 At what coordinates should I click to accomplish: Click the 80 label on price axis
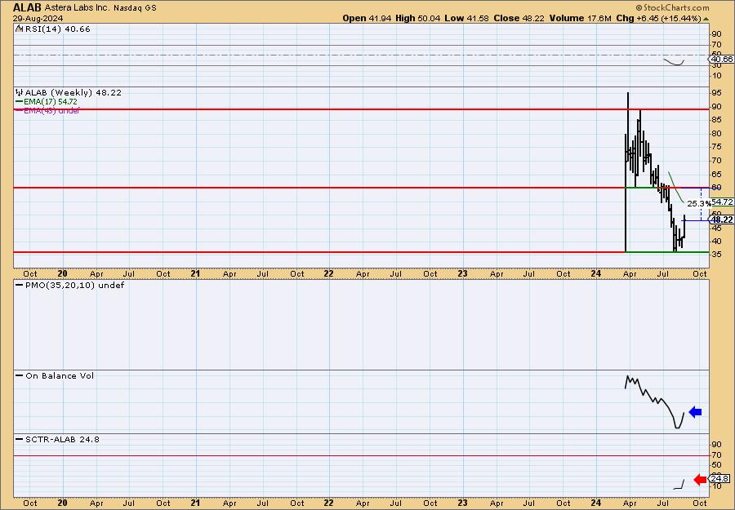click(716, 134)
